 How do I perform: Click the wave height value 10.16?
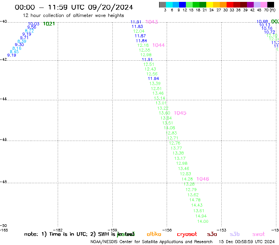267,29
